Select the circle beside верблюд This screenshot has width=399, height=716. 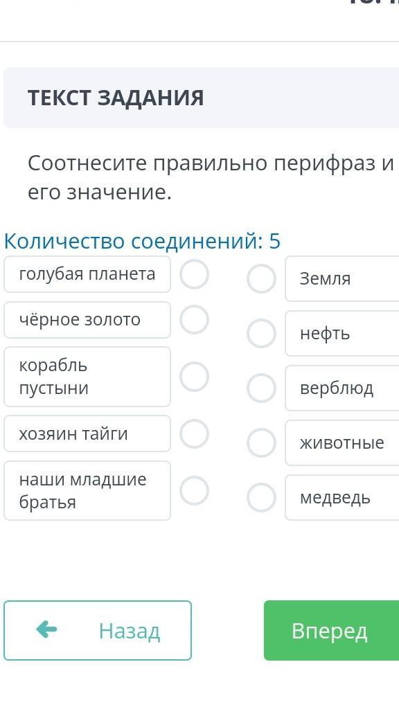click(261, 388)
